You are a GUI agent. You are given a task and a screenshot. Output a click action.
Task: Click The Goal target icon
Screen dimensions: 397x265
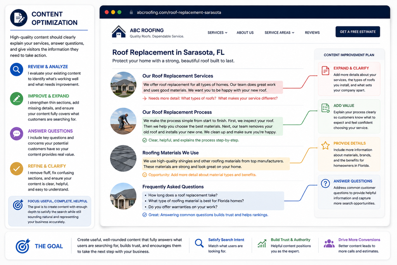coord(23,246)
